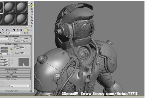
Task: Click the Glossiness map square button
Action: [x=12, y=63]
